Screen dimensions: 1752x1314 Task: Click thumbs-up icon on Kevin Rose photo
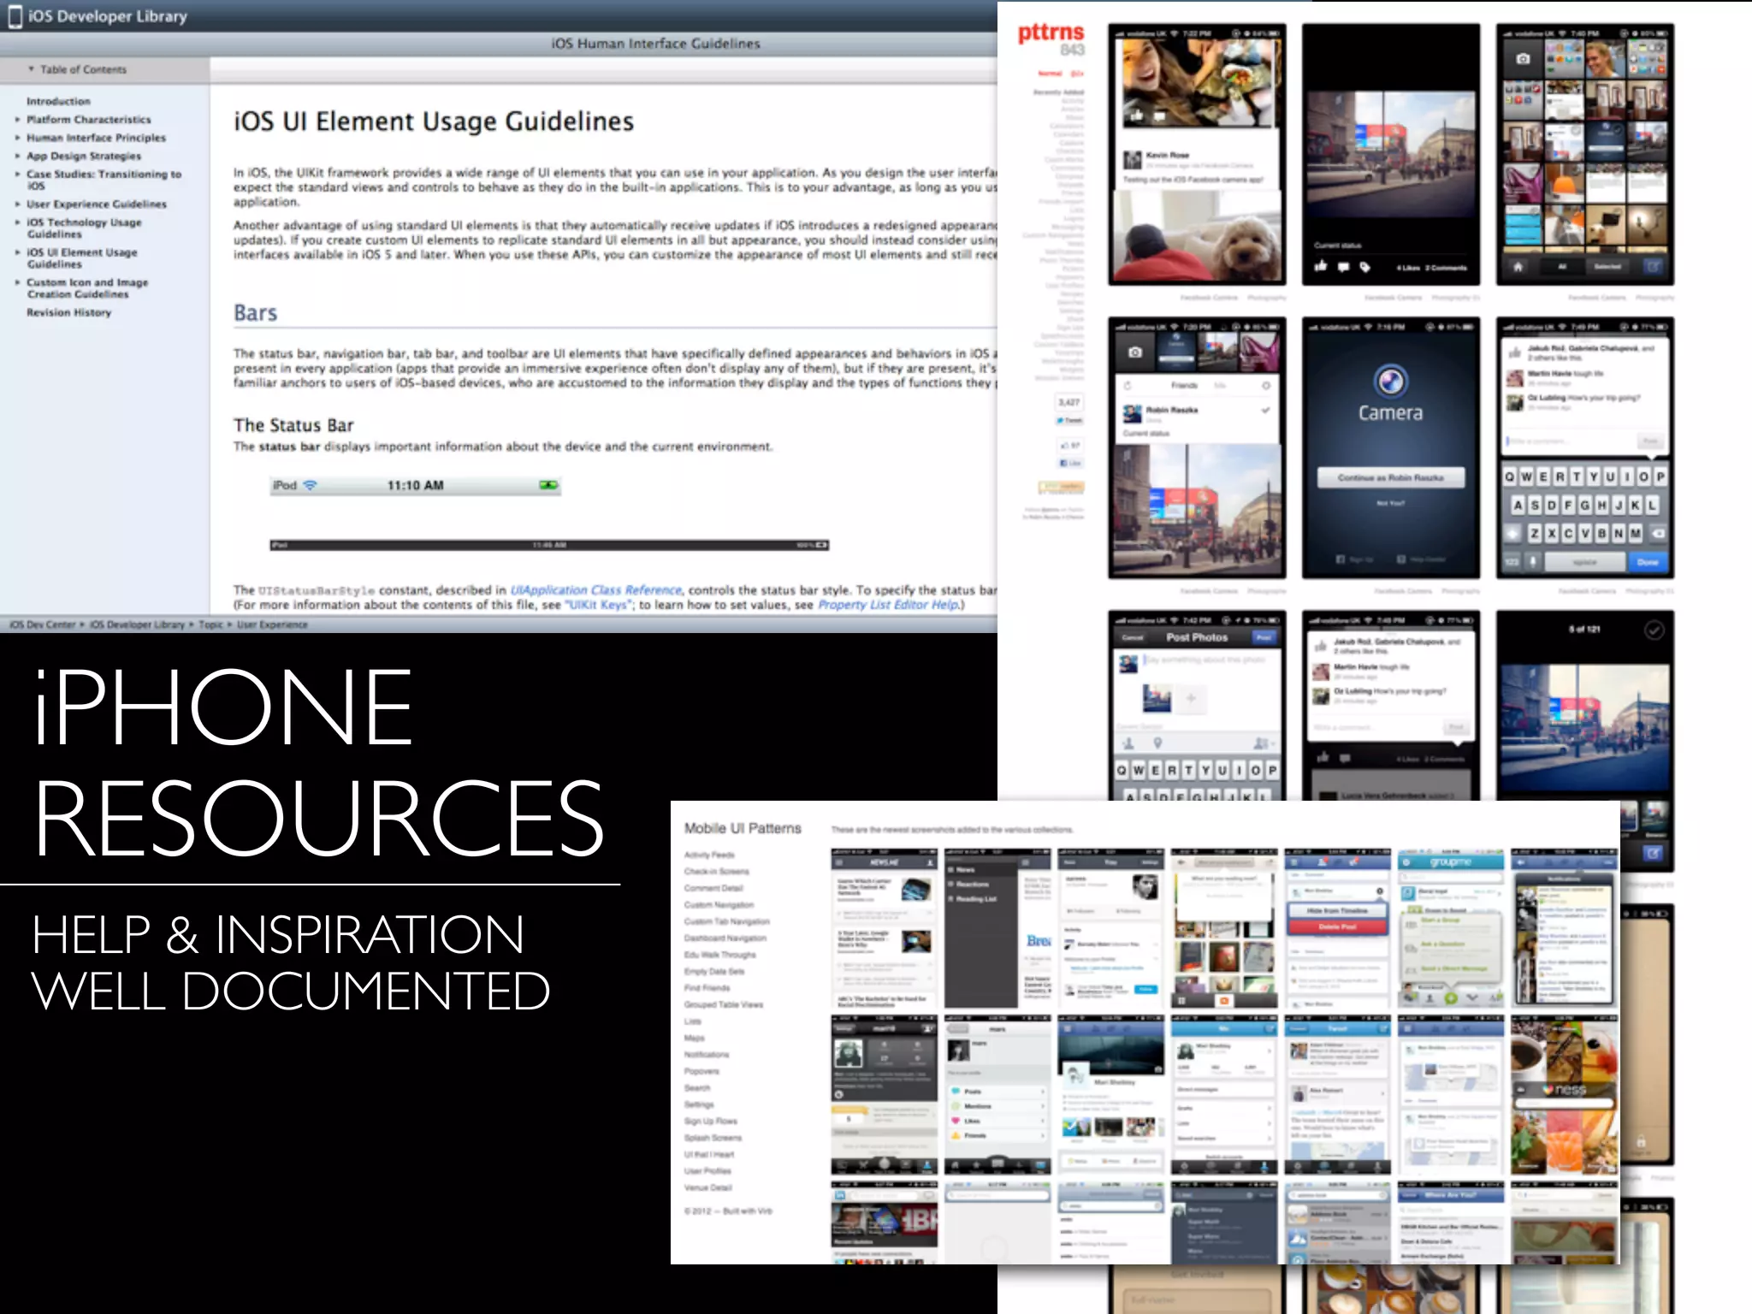[1137, 115]
